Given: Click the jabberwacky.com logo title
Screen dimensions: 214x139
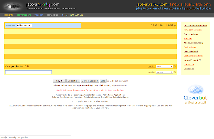Looking at the screenshot, I should tap(43, 4).
